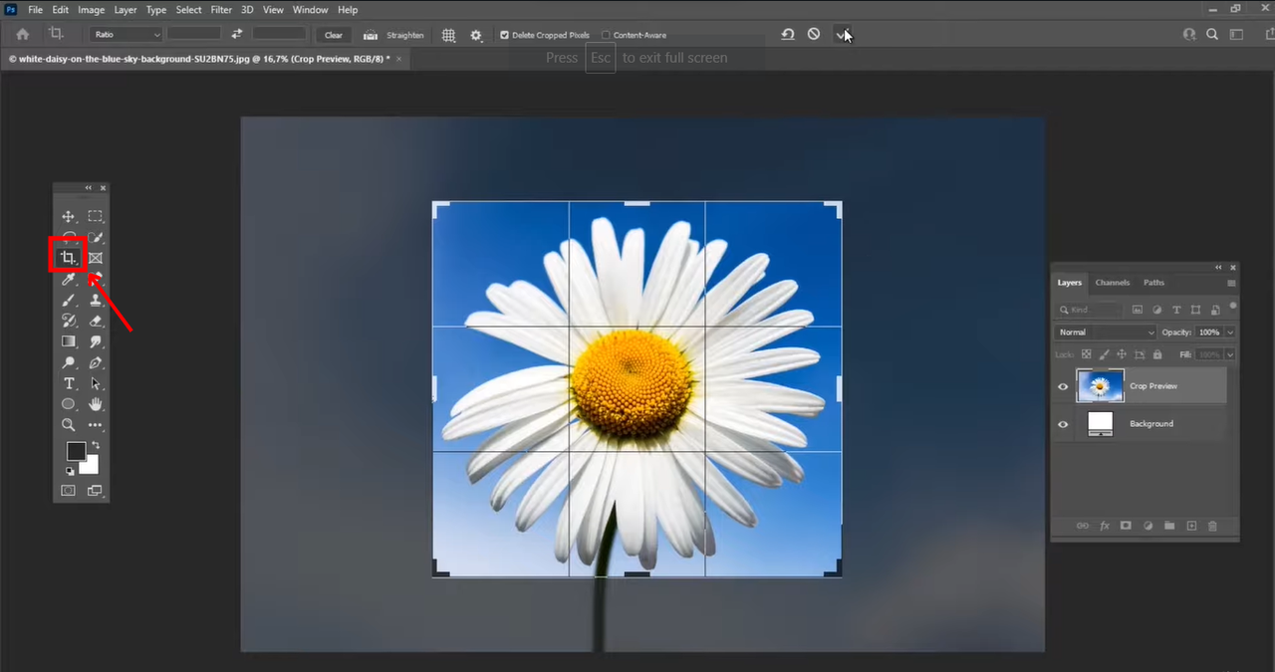Click the foreground color swatch
1275x672 pixels.
76,451
